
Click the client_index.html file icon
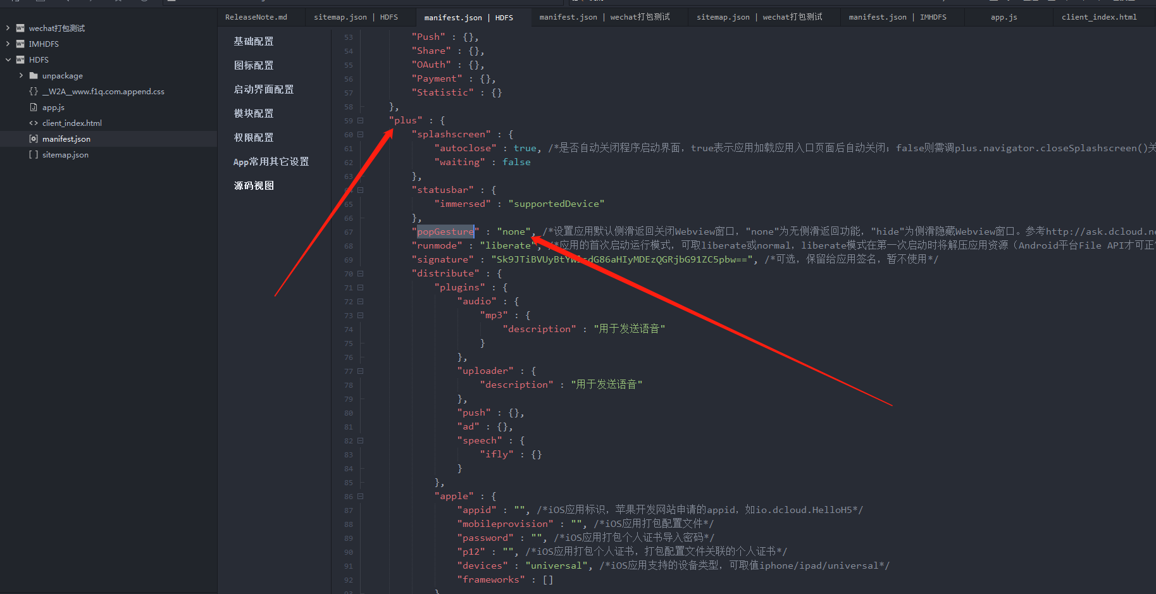click(x=34, y=123)
